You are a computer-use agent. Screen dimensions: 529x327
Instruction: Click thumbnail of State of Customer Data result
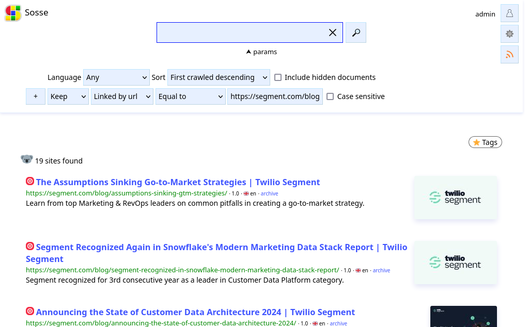(x=463, y=317)
